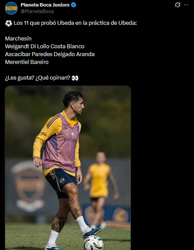This screenshot has height=250, width=194.
Task: Click the 'Weigandt Di Lollo Costa Blanco' line
Action: [x=45, y=46]
